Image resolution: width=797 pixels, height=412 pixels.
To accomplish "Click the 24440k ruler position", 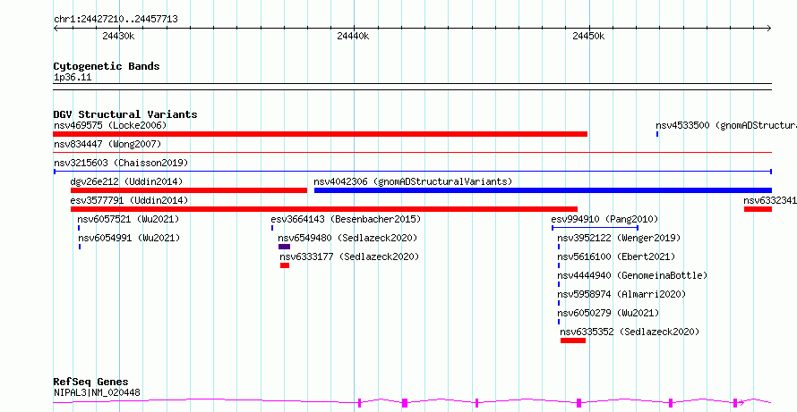I will click(353, 36).
